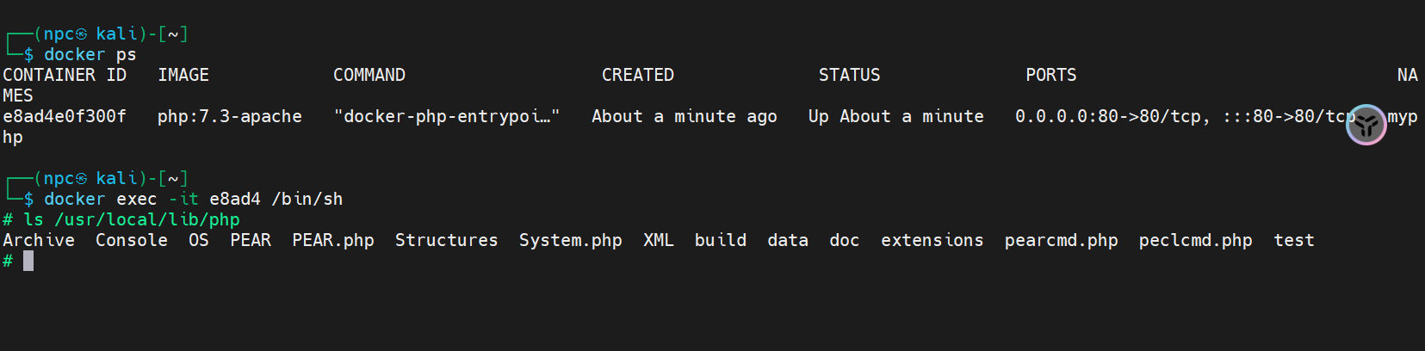Click the PEAR.php entry in listing

point(333,240)
